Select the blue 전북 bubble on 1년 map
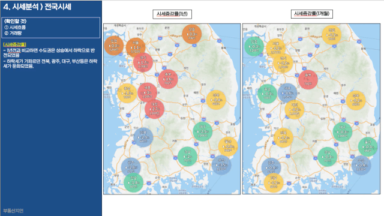Screen dimensions: 384x216 click(143, 137)
